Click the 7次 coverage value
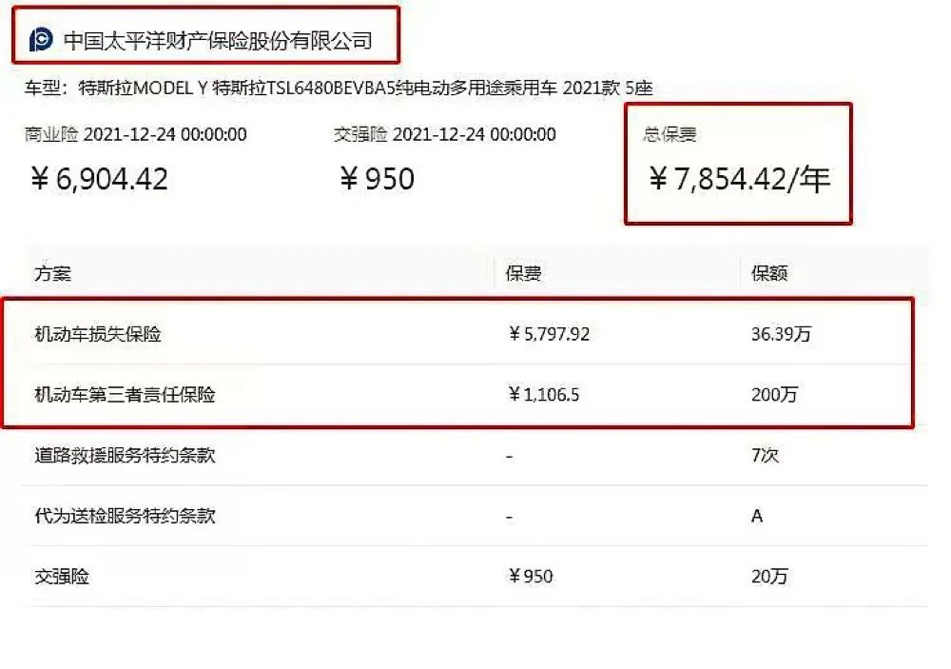The image size is (951, 669). [765, 455]
